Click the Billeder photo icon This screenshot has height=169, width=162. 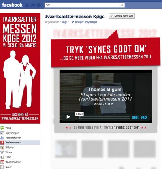[x=2, y=148]
